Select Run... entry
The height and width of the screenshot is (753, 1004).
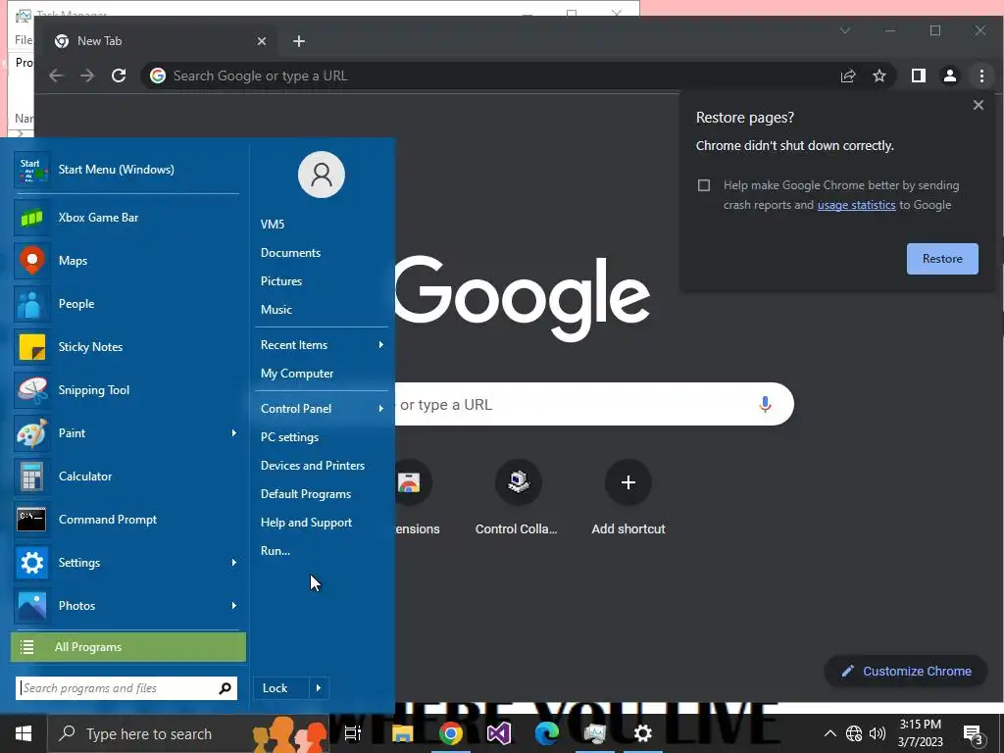pos(276,551)
